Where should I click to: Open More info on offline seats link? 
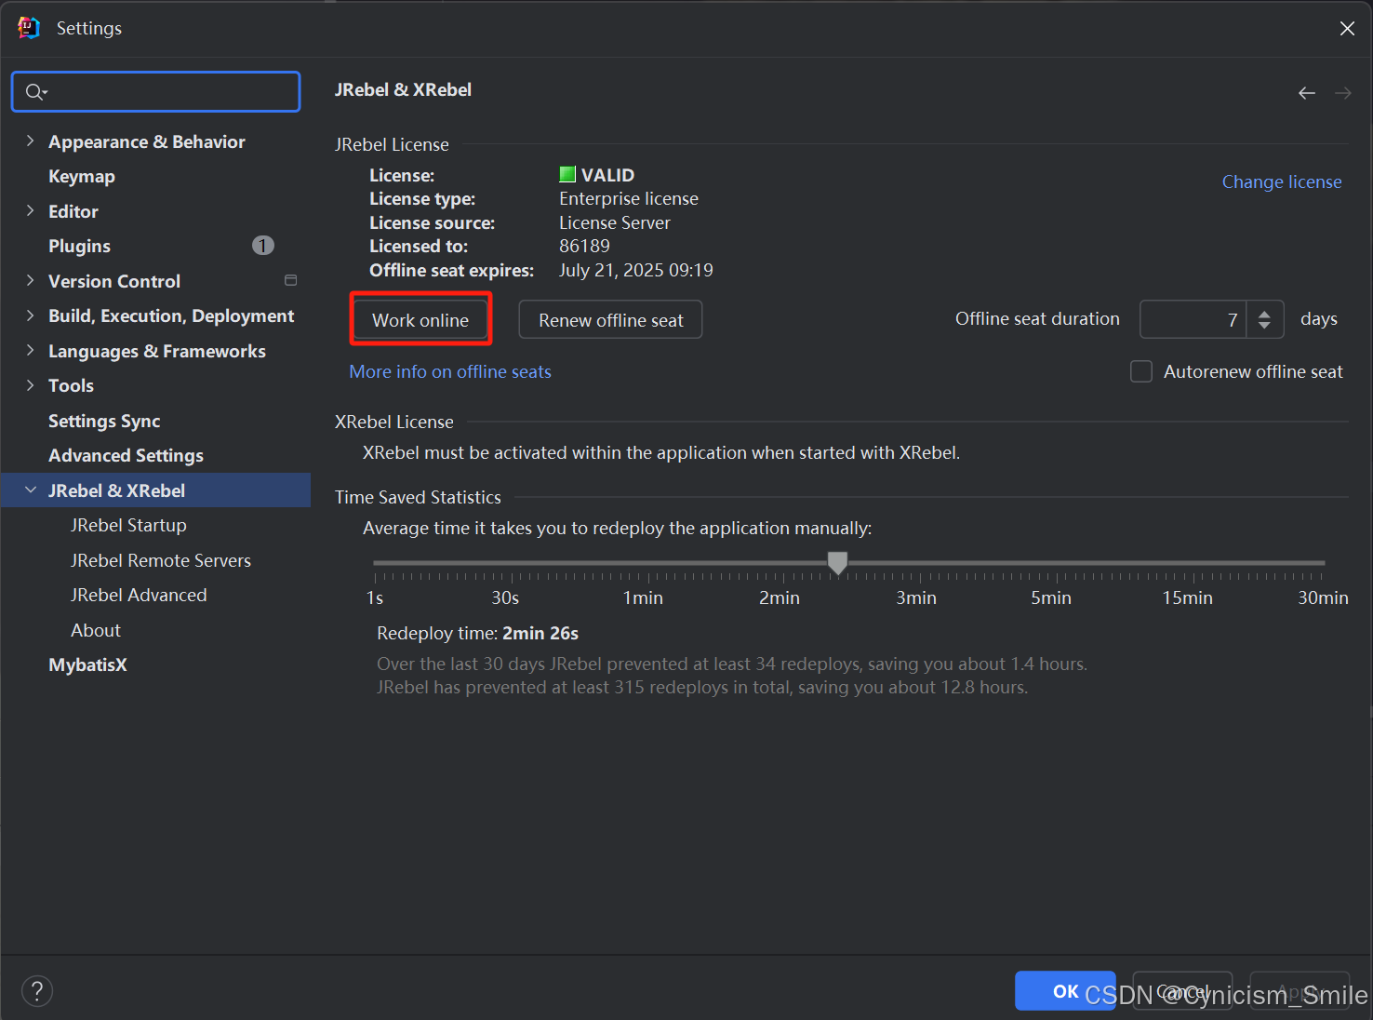[450, 371]
